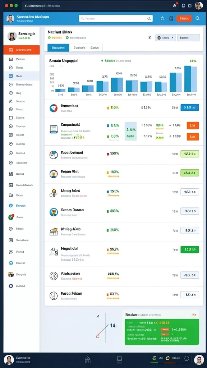The image size is (207, 368).
Task: Open the laptop icon row entry
Action: [54, 129]
